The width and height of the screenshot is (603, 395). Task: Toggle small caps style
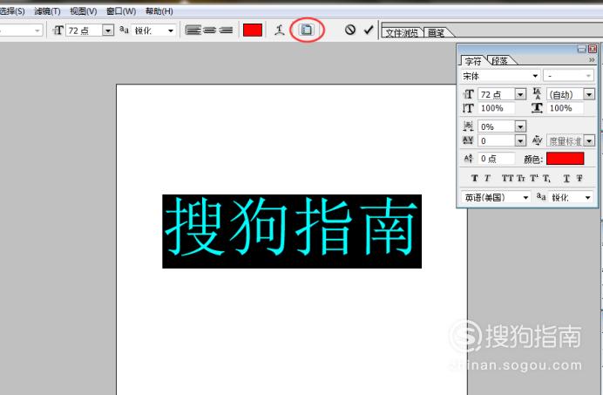521,178
